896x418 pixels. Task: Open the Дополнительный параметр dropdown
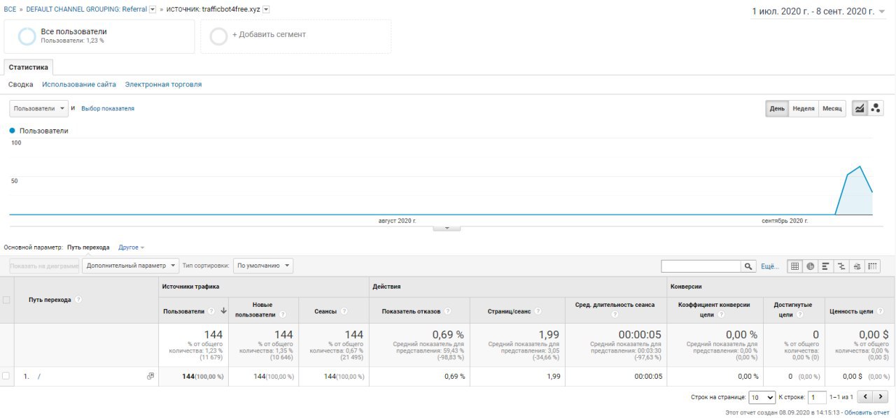(130, 266)
